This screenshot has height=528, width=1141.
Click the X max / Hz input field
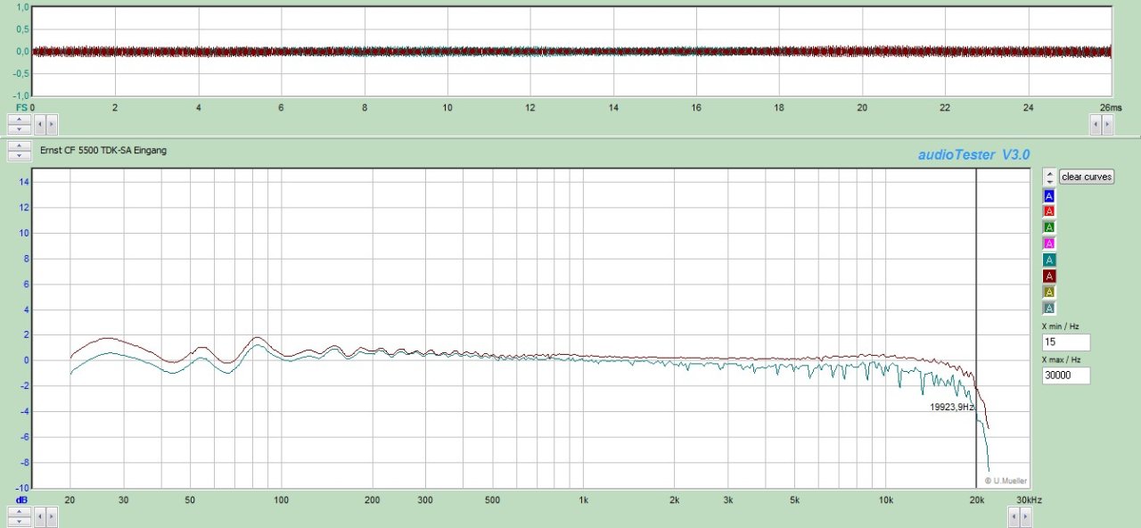(1065, 375)
